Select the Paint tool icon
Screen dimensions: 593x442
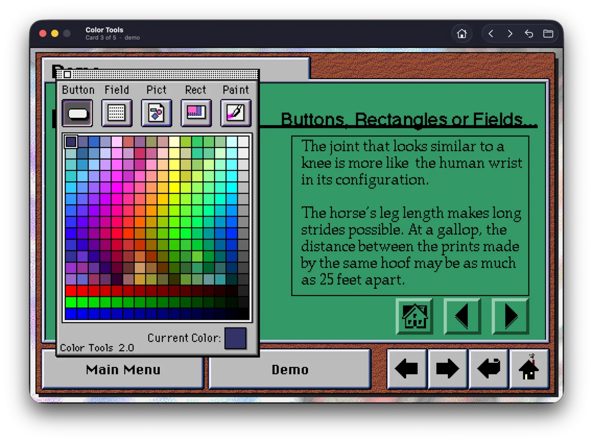[236, 113]
